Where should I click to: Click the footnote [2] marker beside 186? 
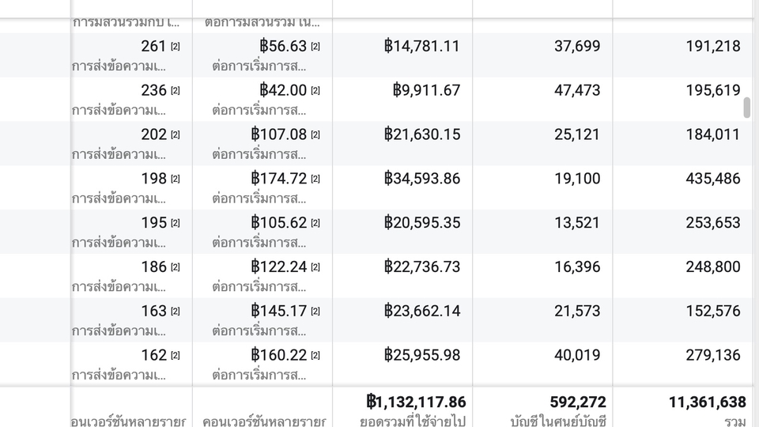176,267
